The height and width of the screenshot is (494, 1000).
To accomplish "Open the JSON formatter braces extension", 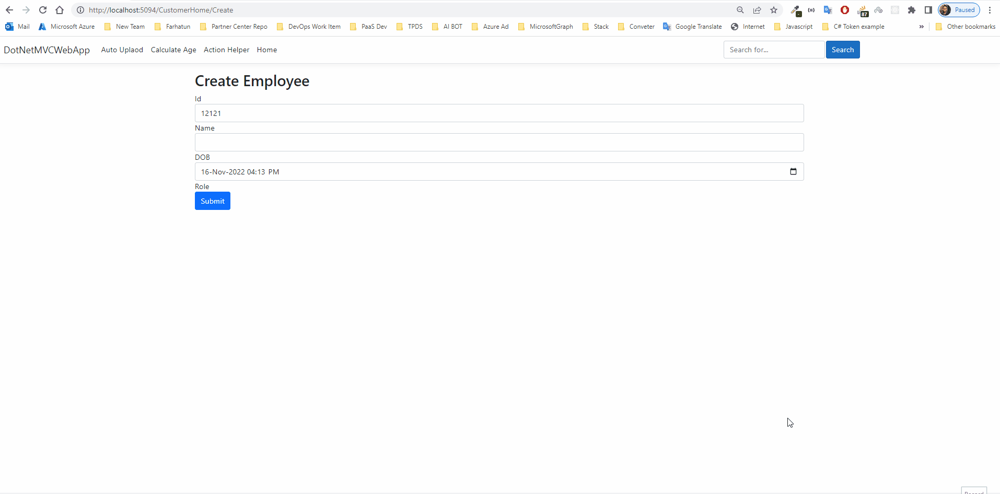I will pyautogui.click(x=811, y=10).
